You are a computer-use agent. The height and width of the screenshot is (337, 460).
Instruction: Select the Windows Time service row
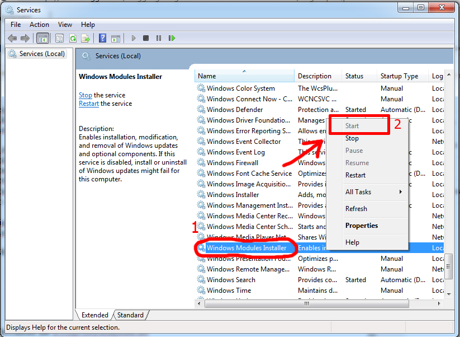(320, 290)
